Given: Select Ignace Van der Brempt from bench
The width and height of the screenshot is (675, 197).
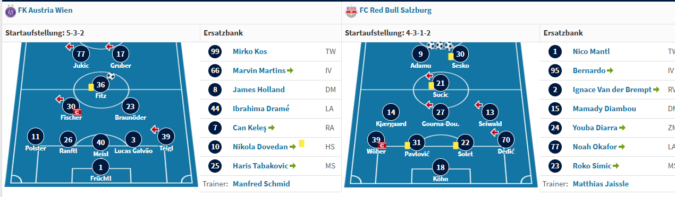Looking at the screenshot, I should (x=612, y=89).
